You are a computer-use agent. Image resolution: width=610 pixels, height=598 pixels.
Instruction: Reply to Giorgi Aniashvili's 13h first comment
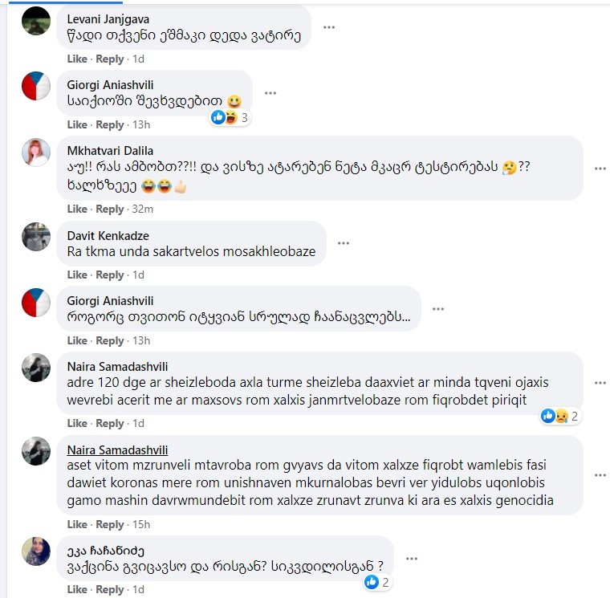110,124
